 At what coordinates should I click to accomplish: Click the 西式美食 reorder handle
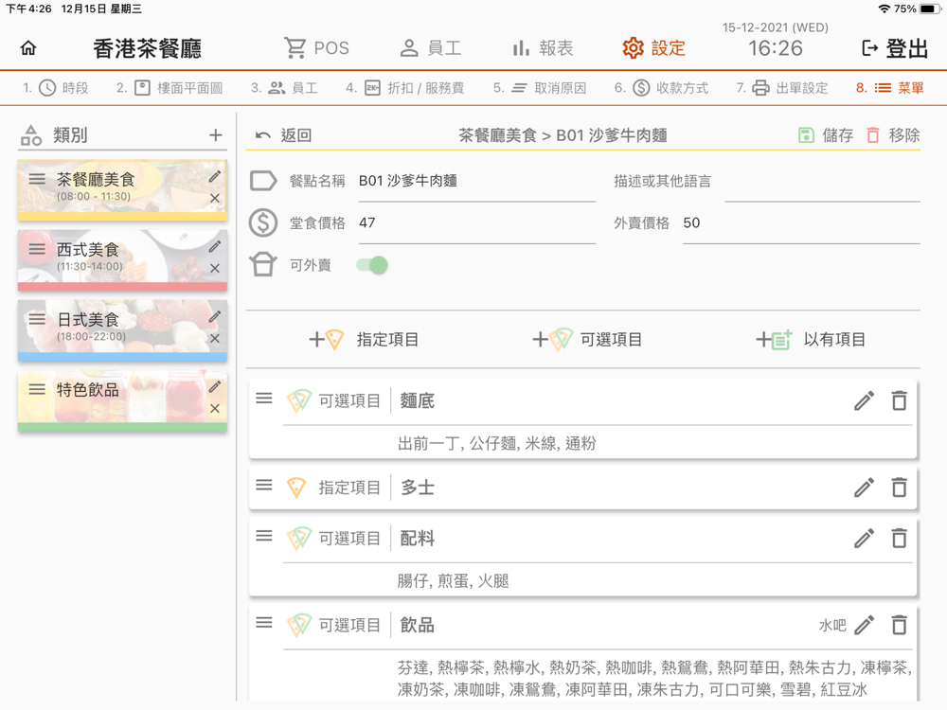[x=37, y=249]
